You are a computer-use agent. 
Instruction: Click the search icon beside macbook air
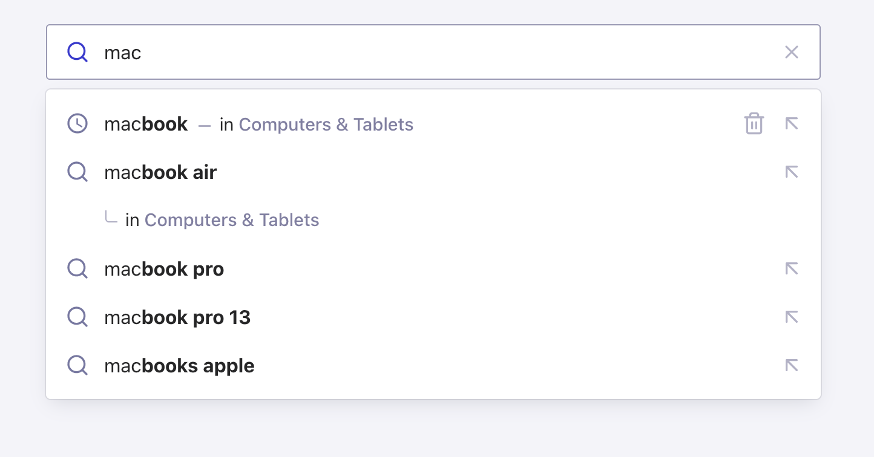point(77,172)
